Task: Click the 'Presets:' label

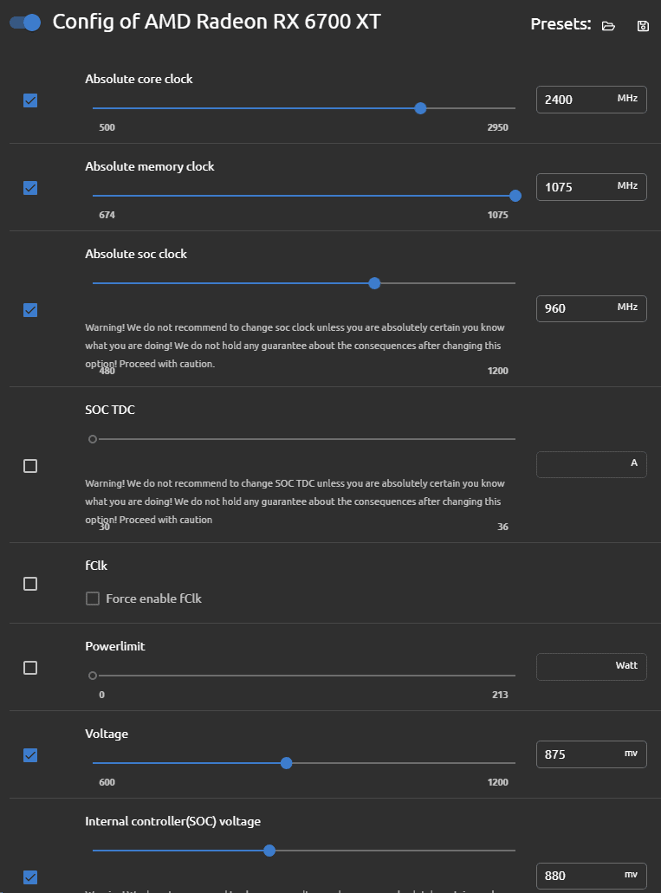Action: pos(561,24)
